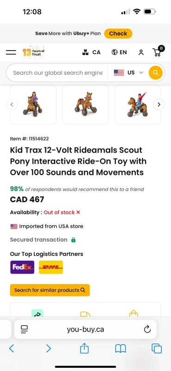Image resolution: width=171 pixels, height=371 pixels.
Task: Reload the page with refresh icon
Action: click(147, 329)
